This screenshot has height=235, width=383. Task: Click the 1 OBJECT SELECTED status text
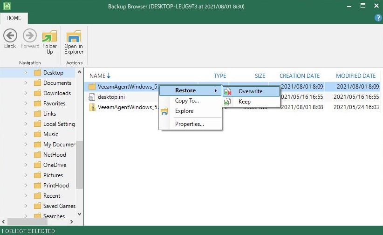click(x=28, y=231)
